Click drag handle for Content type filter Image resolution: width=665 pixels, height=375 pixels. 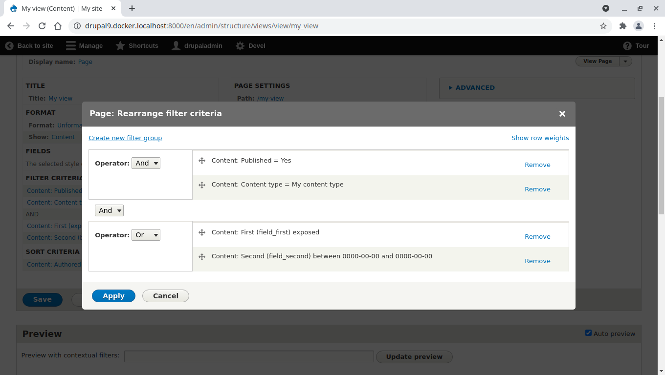click(x=201, y=185)
